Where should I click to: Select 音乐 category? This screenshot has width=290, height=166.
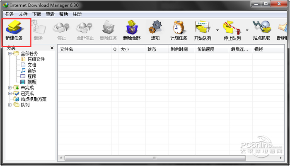pos(32,71)
